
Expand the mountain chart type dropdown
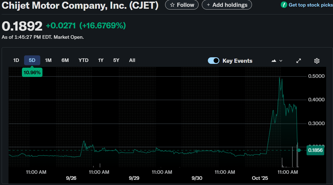point(277,61)
